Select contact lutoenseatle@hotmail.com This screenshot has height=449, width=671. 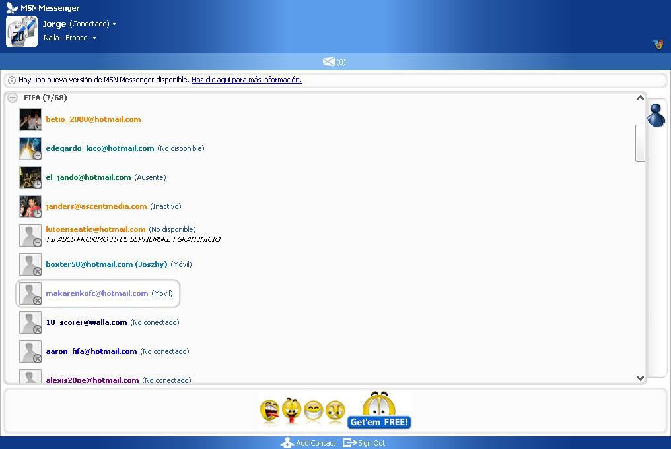click(95, 229)
